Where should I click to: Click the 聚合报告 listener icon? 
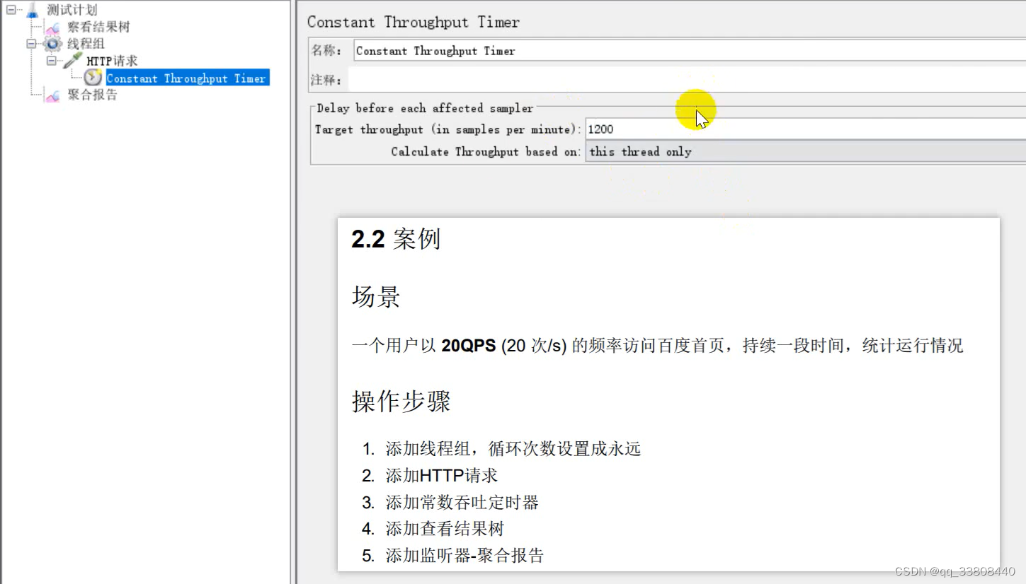pyautogui.click(x=52, y=95)
